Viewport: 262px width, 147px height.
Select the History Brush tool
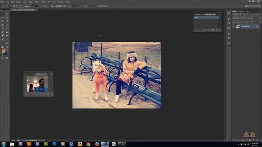click(7, 29)
